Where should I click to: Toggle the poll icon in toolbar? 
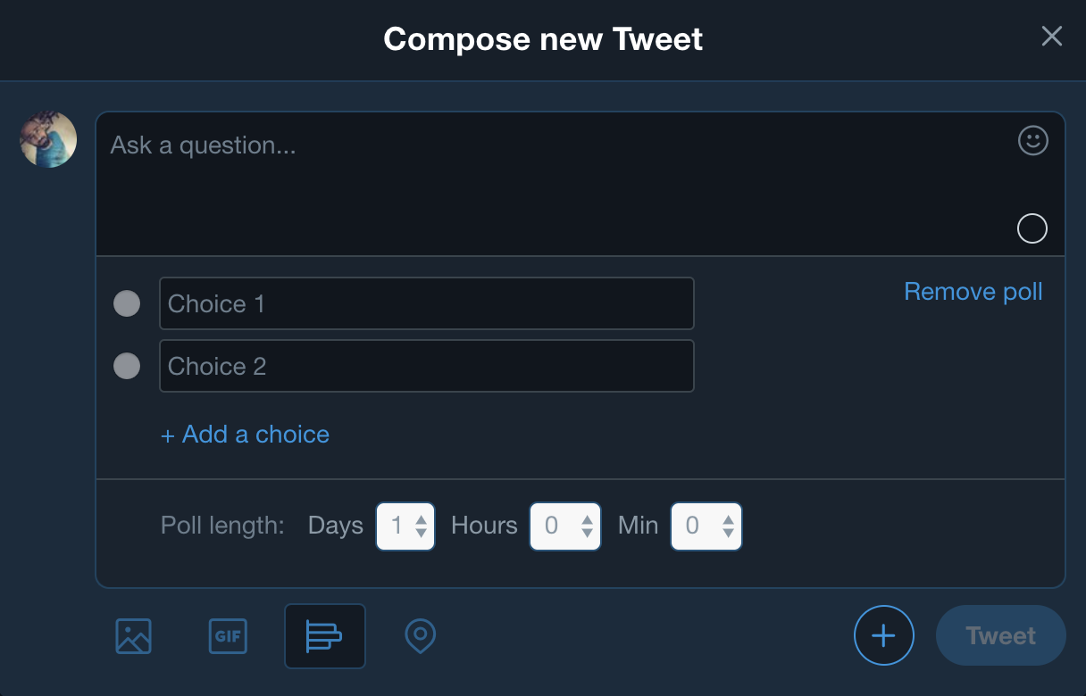[x=324, y=636]
